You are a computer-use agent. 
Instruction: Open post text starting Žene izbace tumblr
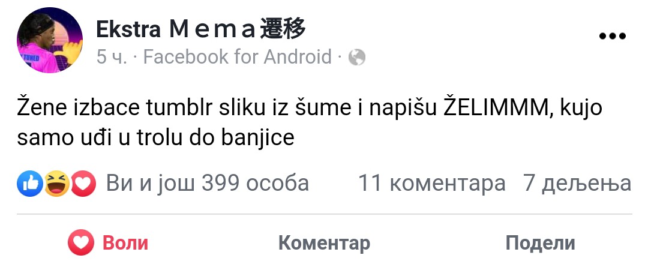310,123
